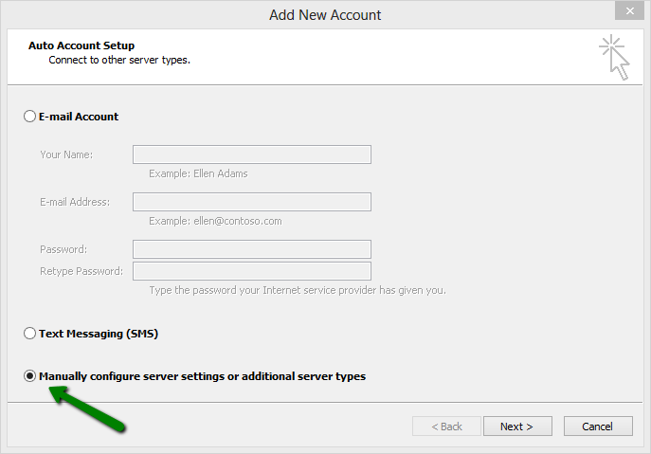Click the Retype Password field
The width and height of the screenshot is (651, 454).
click(251, 271)
